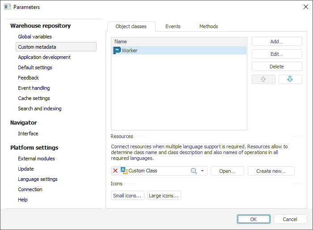Click the Name column header

pos(179,42)
